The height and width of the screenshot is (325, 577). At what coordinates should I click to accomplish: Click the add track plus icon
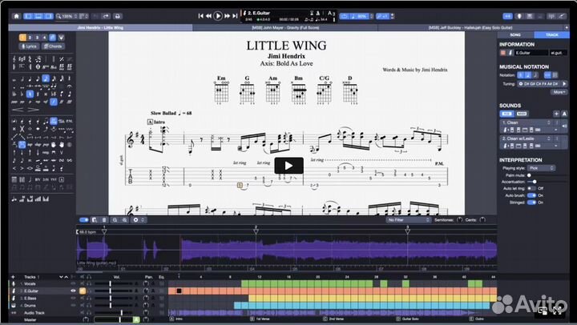click(12, 275)
